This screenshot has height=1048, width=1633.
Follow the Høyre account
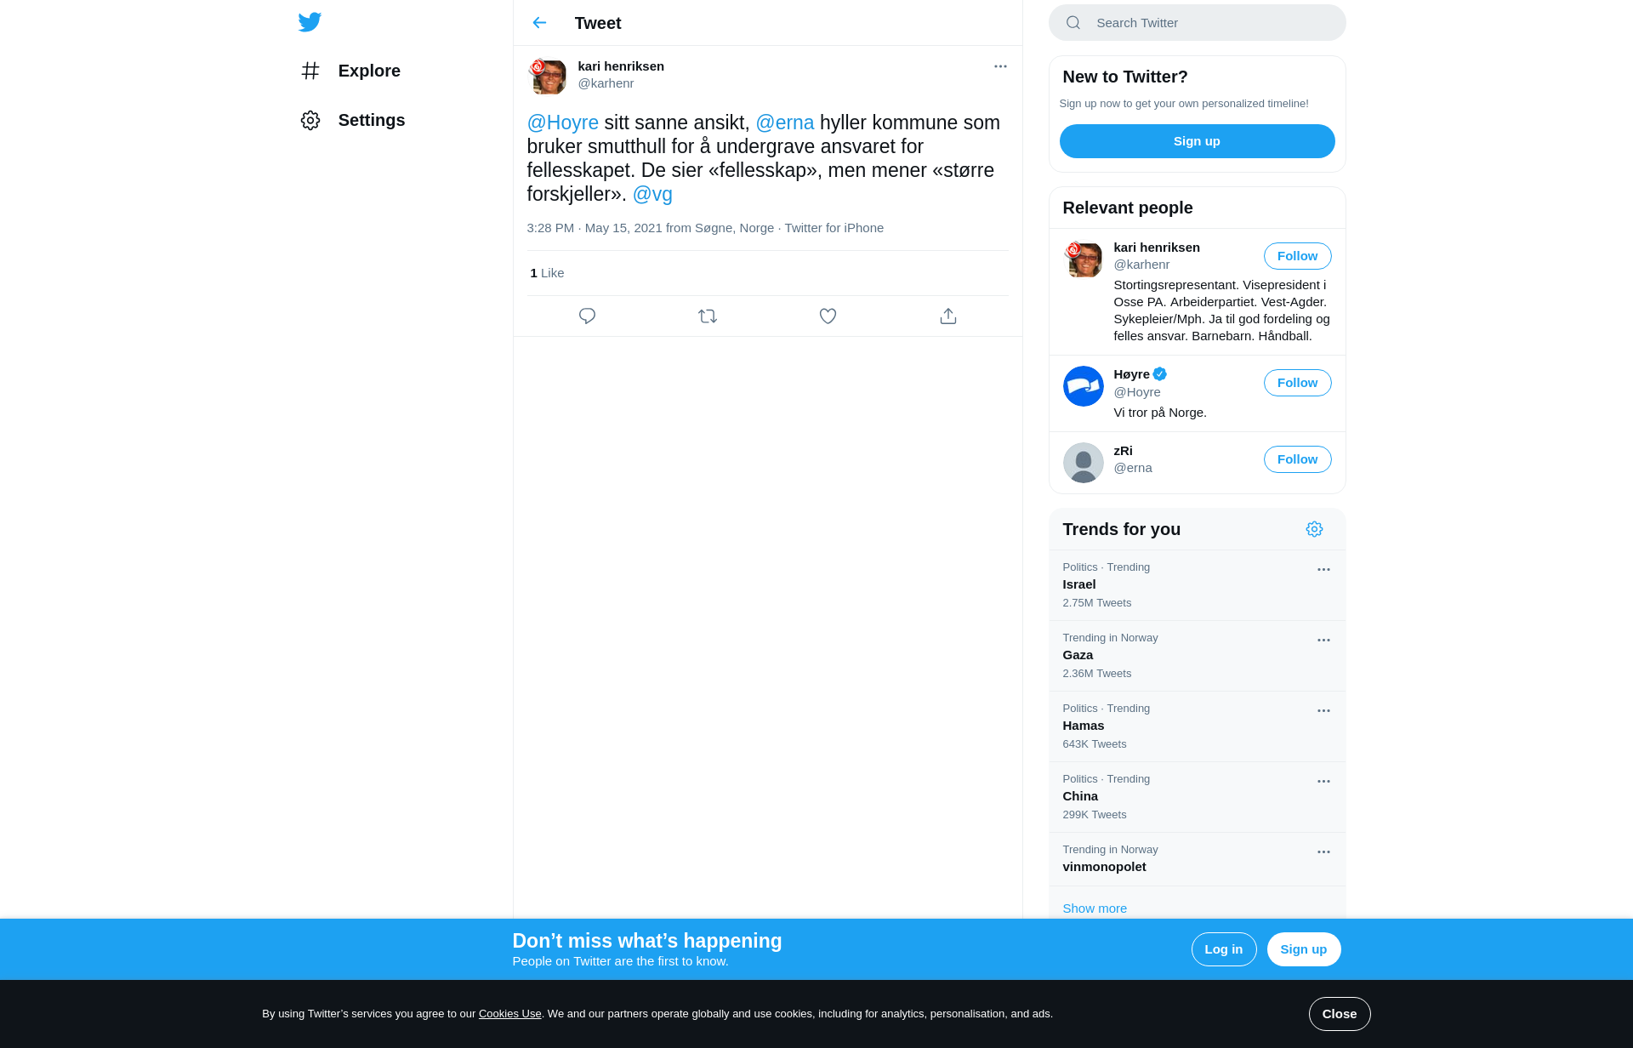1297,383
